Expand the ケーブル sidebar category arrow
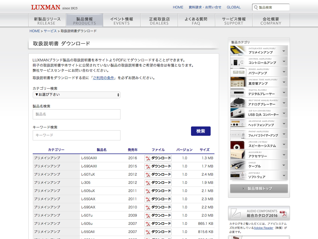 click(x=284, y=165)
